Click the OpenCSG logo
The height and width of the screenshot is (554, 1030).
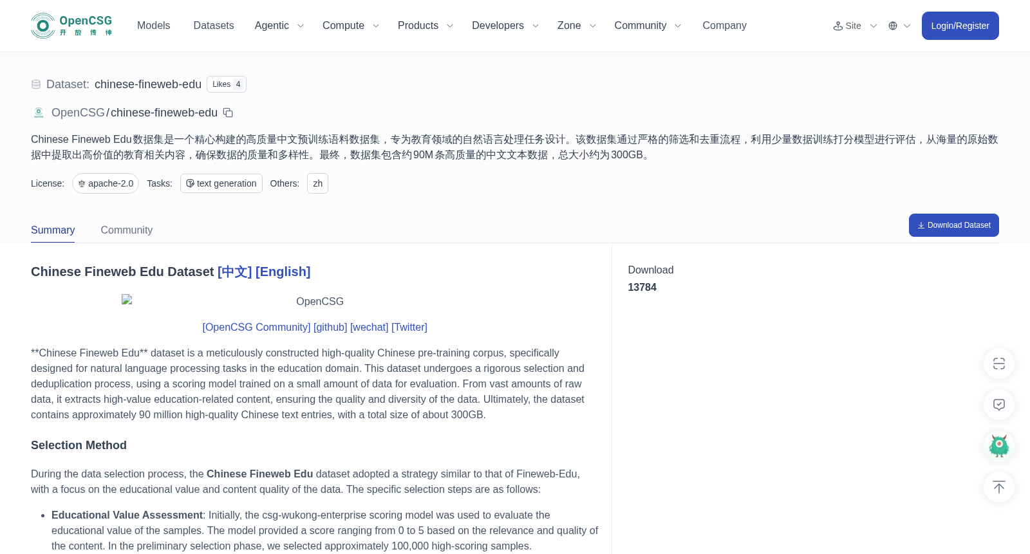pos(71,26)
